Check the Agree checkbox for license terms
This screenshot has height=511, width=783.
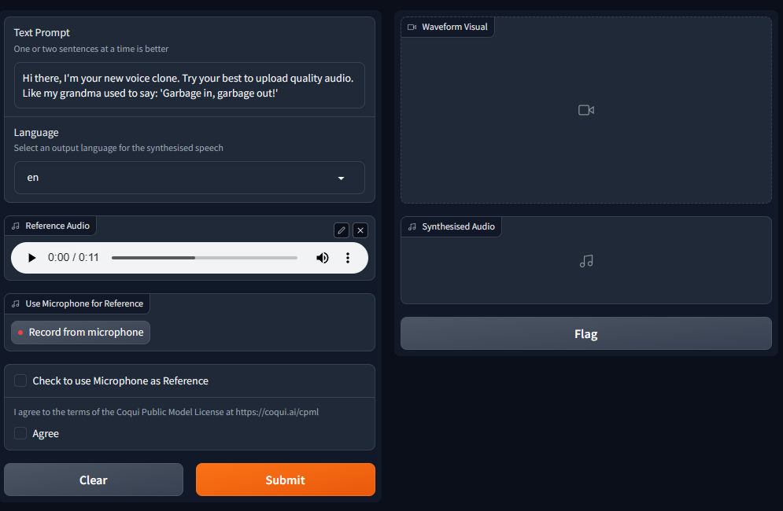(x=20, y=433)
